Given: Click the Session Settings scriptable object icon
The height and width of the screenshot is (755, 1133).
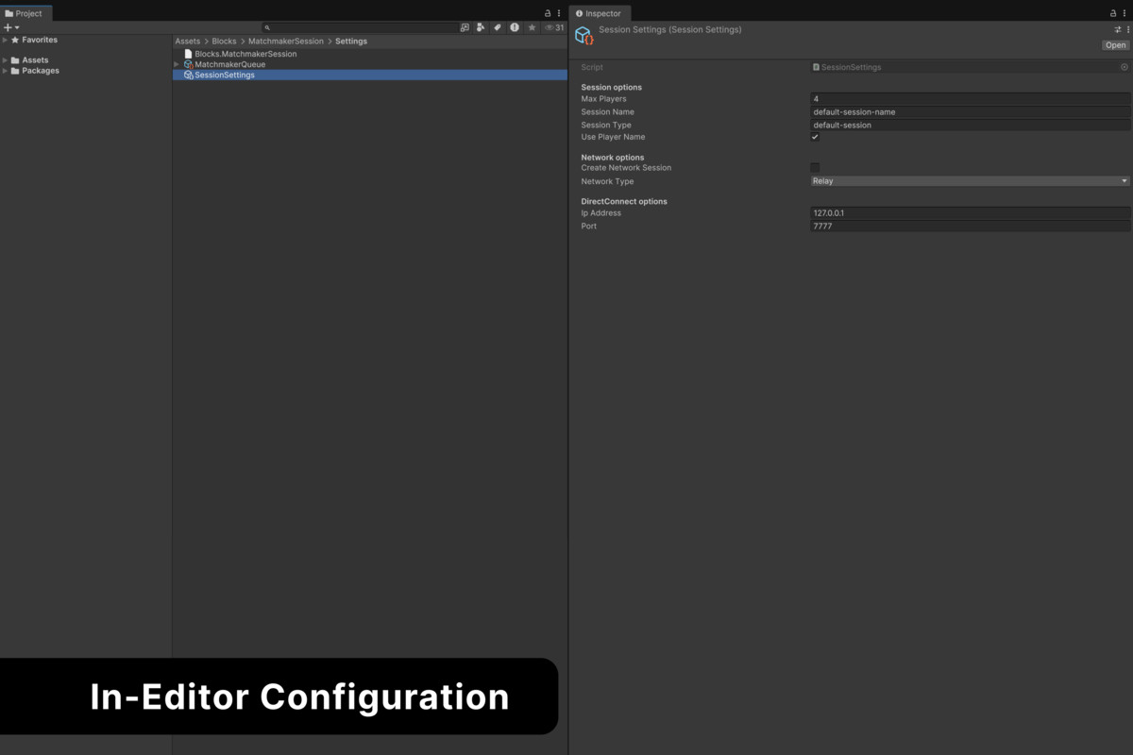Looking at the screenshot, I should coord(583,36).
